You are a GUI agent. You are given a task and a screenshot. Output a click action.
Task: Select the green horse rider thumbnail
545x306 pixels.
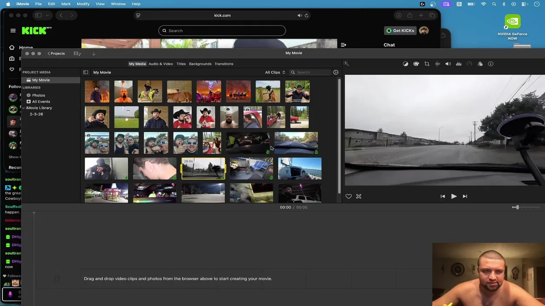pyautogui.click(x=150, y=91)
